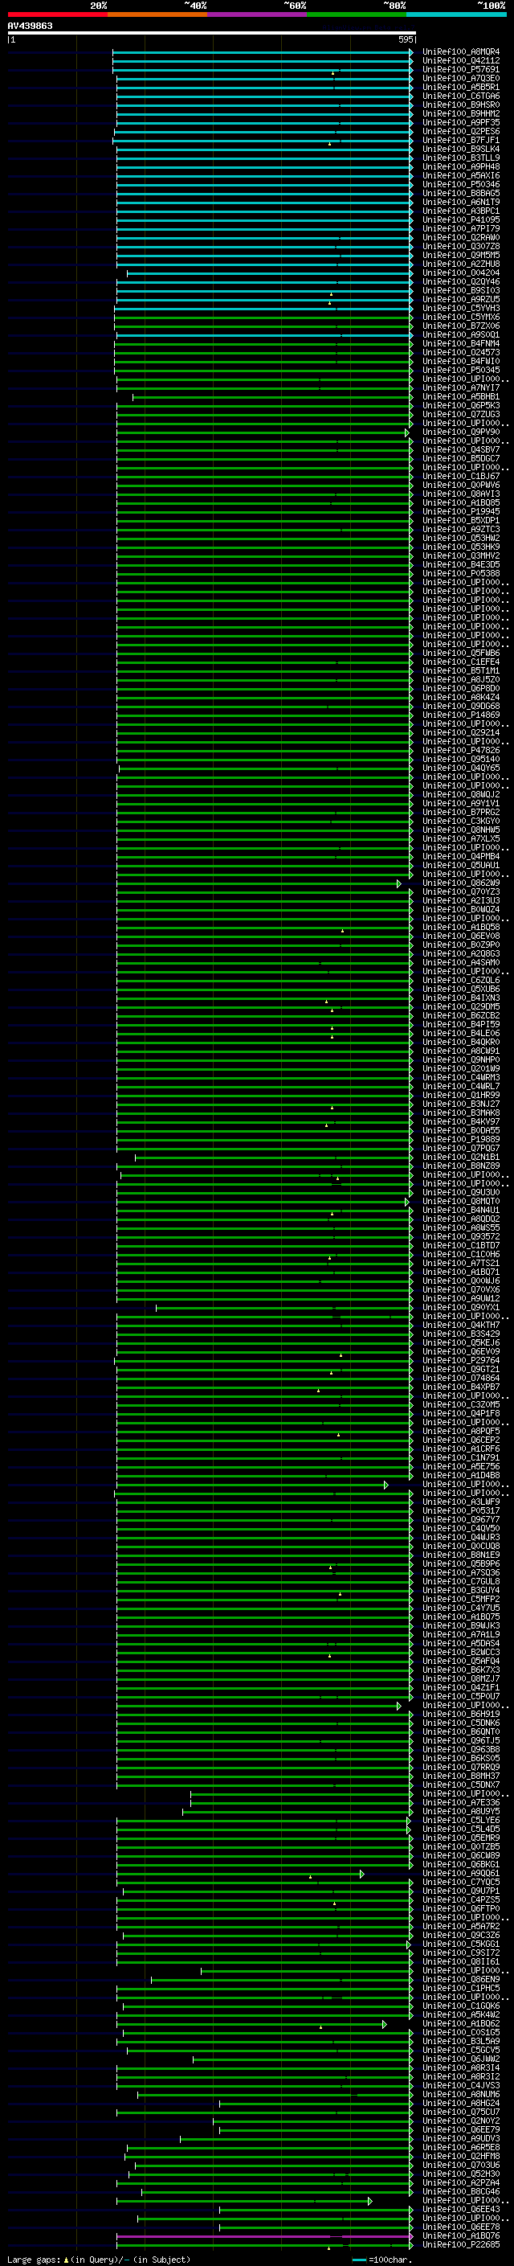This screenshot has width=514, height=2266.
Task: Select hit label UniRef100_O74864
Action: 460,1379
